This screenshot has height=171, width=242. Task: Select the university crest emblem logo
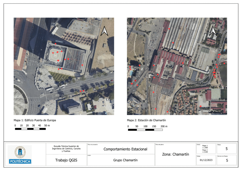click(x=20, y=152)
